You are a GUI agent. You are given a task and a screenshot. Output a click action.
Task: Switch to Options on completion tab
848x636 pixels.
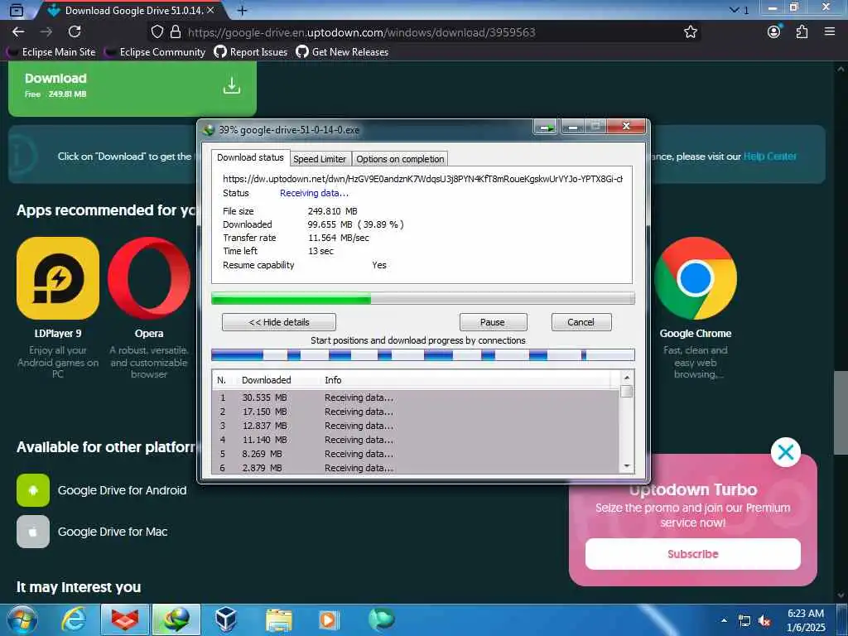(x=400, y=158)
